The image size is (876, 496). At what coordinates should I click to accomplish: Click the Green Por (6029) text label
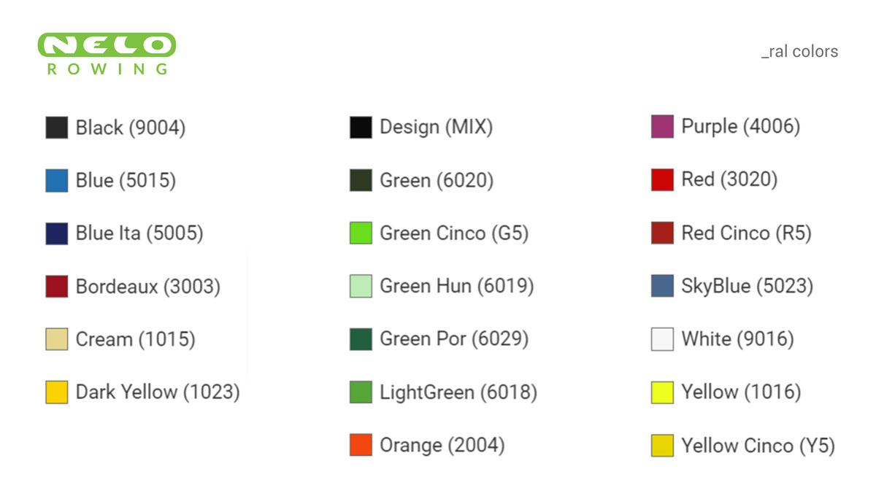point(454,339)
